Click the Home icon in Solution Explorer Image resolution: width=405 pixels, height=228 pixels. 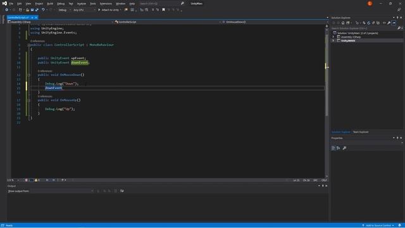click(x=343, y=23)
